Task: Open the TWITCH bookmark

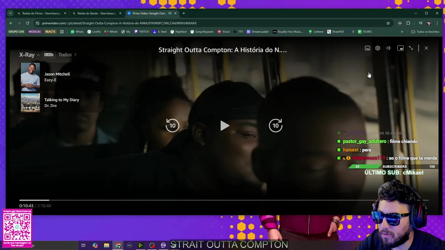Action: pos(141,32)
